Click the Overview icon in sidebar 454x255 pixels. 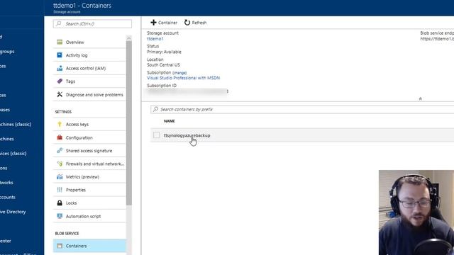[60, 42]
